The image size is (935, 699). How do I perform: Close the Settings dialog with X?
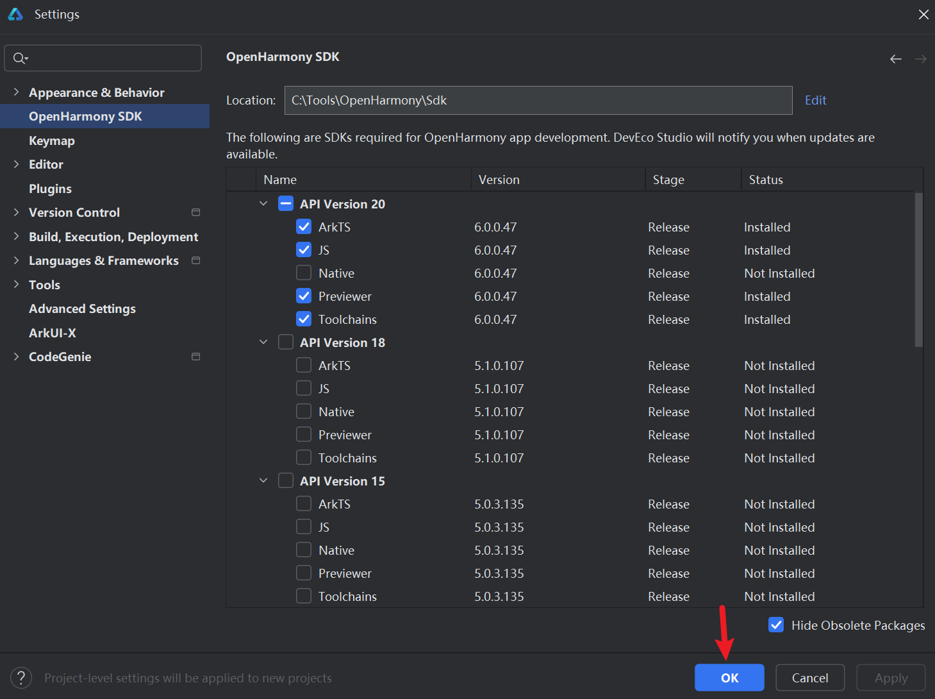pyautogui.click(x=923, y=14)
